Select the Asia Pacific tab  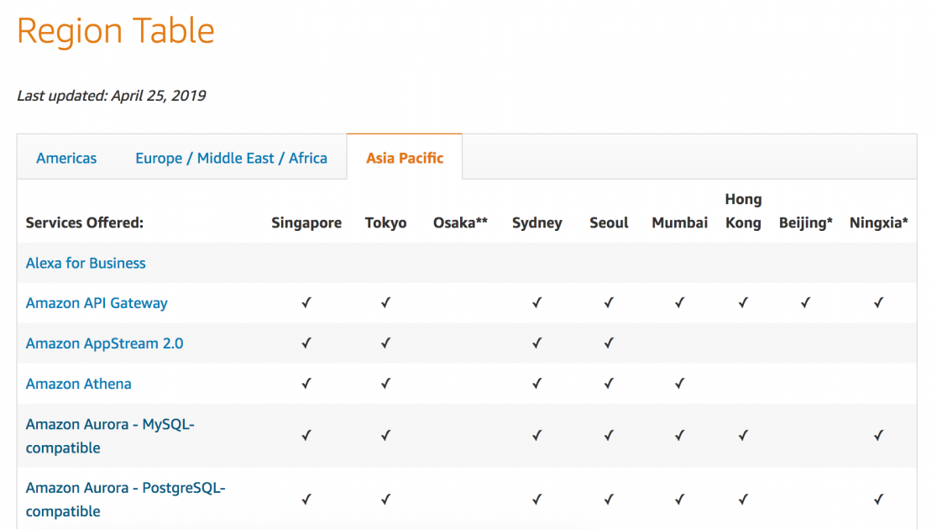[x=405, y=158]
